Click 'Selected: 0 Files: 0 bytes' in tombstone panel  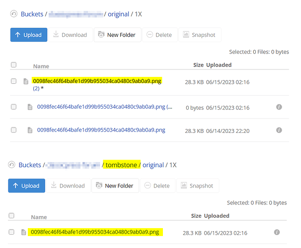[257, 203]
